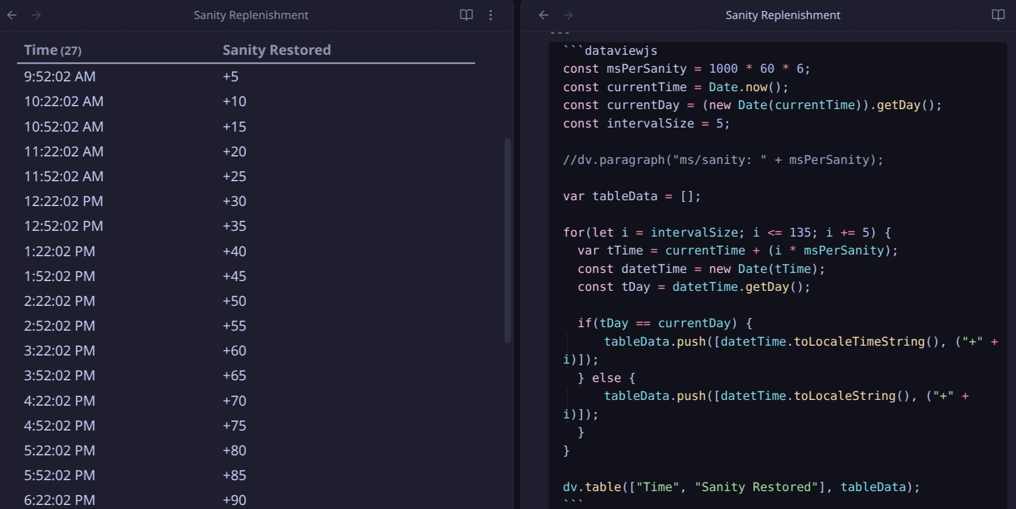Image resolution: width=1016 pixels, height=509 pixels.
Task: Click left pane Sanity Replenishment title
Action: click(251, 15)
